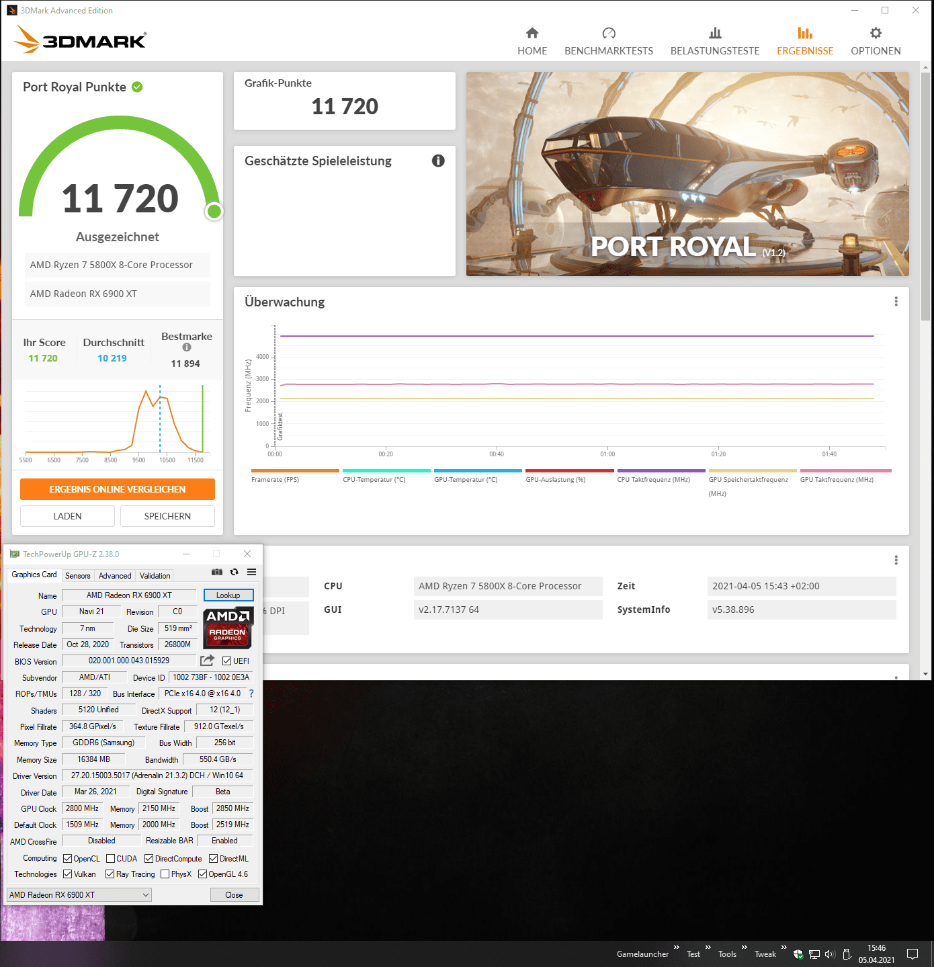
Task: Open BENCHMARKTESTS via its gauge icon
Action: pyautogui.click(x=609, y=33)
